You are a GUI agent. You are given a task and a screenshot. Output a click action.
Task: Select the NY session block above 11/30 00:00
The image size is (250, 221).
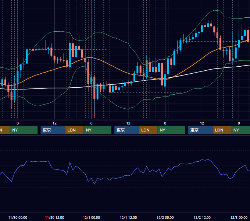(x=24, y=130)
